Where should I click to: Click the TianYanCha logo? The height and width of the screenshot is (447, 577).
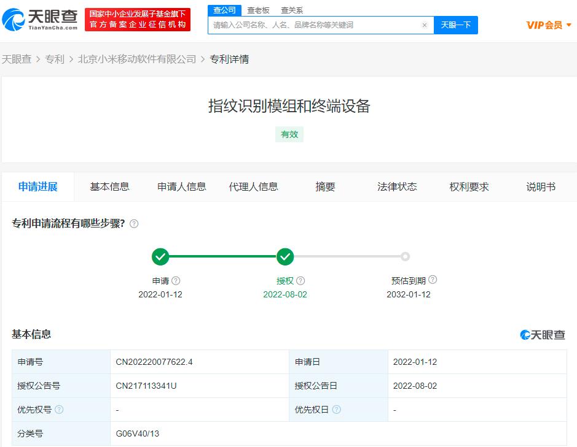click(x=40, y=20)
